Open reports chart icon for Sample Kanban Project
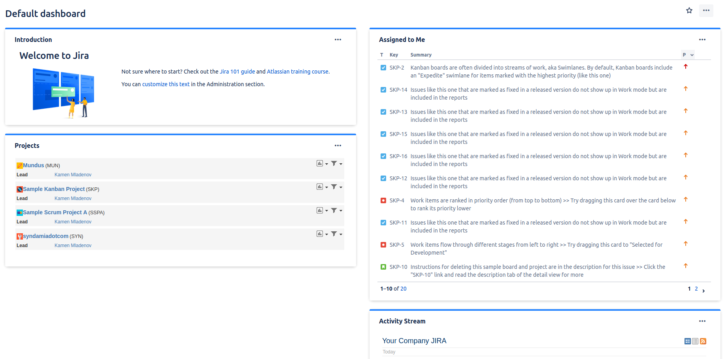This screenshot has height=359, width=728. [320, 187]
